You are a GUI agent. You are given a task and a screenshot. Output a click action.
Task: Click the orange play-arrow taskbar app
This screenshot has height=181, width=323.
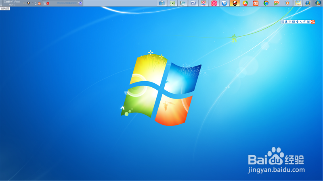point(287,3)
